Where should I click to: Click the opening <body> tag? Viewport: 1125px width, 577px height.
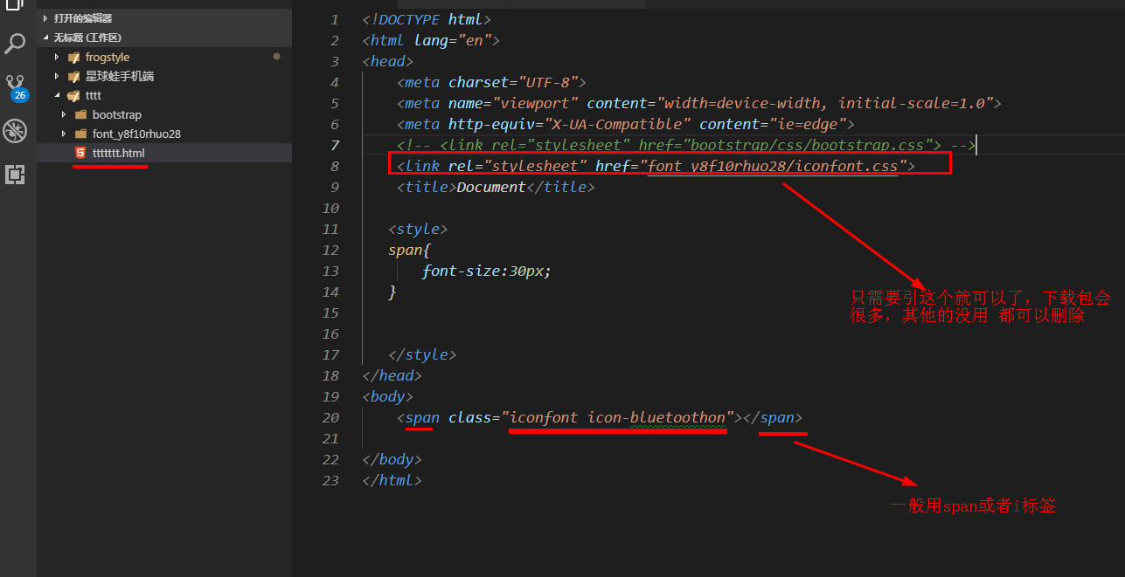[x=387, y=396]
